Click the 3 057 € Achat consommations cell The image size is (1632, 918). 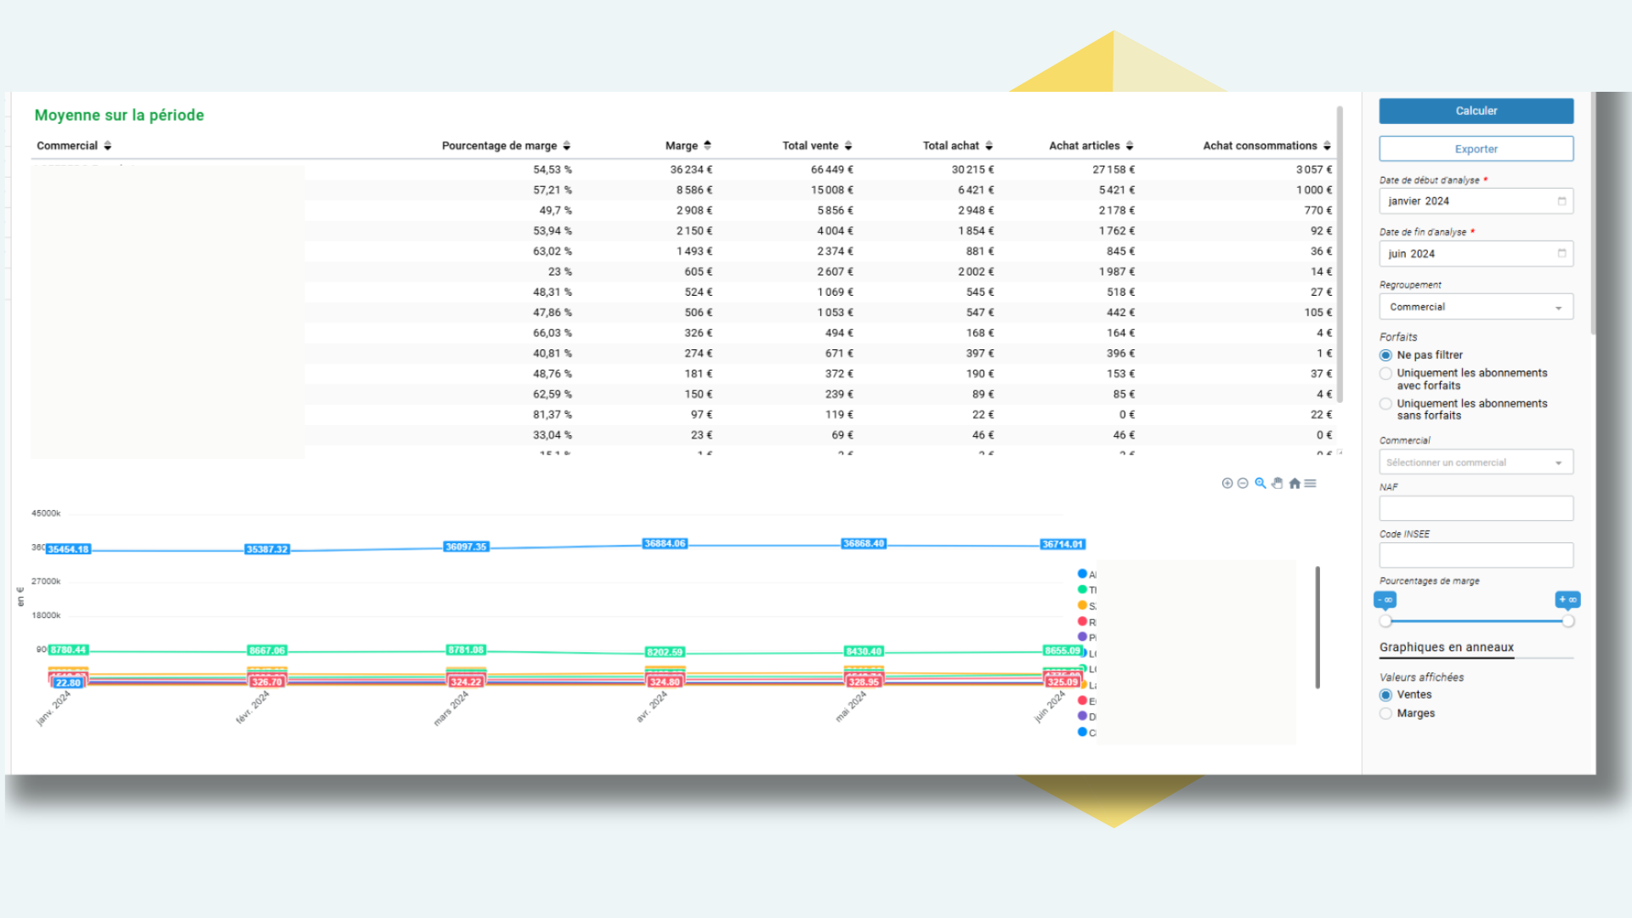point(1314,170)
